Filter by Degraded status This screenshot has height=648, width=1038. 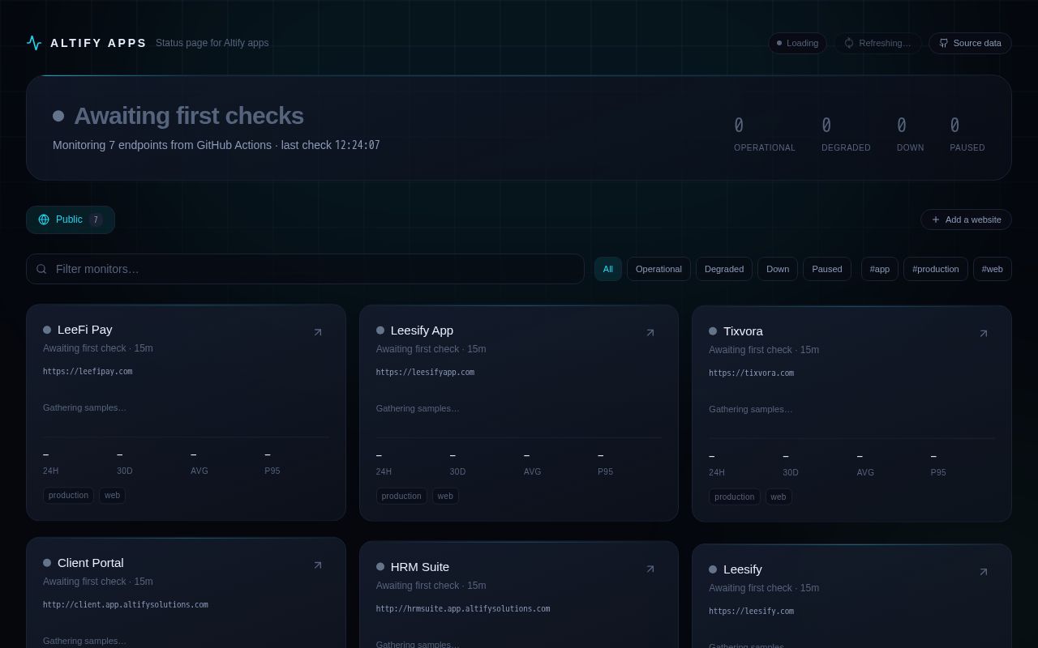click(x=724, y=269)
